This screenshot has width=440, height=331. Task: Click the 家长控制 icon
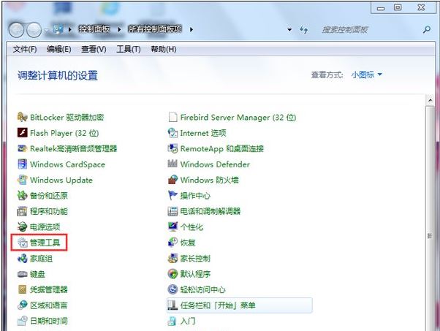point(172,259)
